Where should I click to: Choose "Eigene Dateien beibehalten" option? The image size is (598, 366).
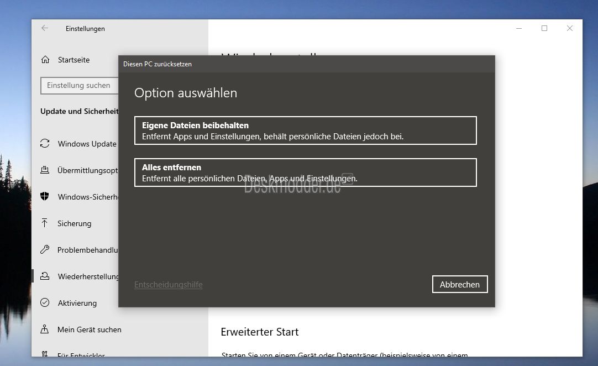pyautogui.click(x=306, y=130)
